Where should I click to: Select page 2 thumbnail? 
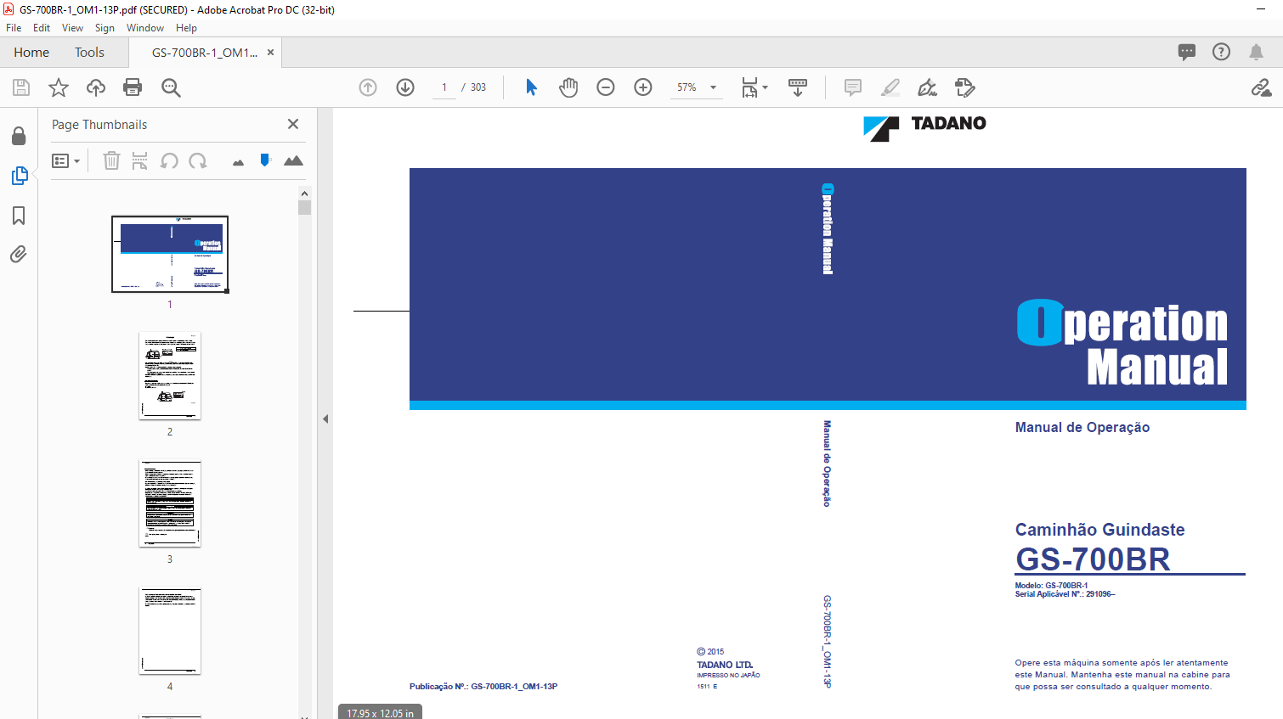(x=170, y=375)
